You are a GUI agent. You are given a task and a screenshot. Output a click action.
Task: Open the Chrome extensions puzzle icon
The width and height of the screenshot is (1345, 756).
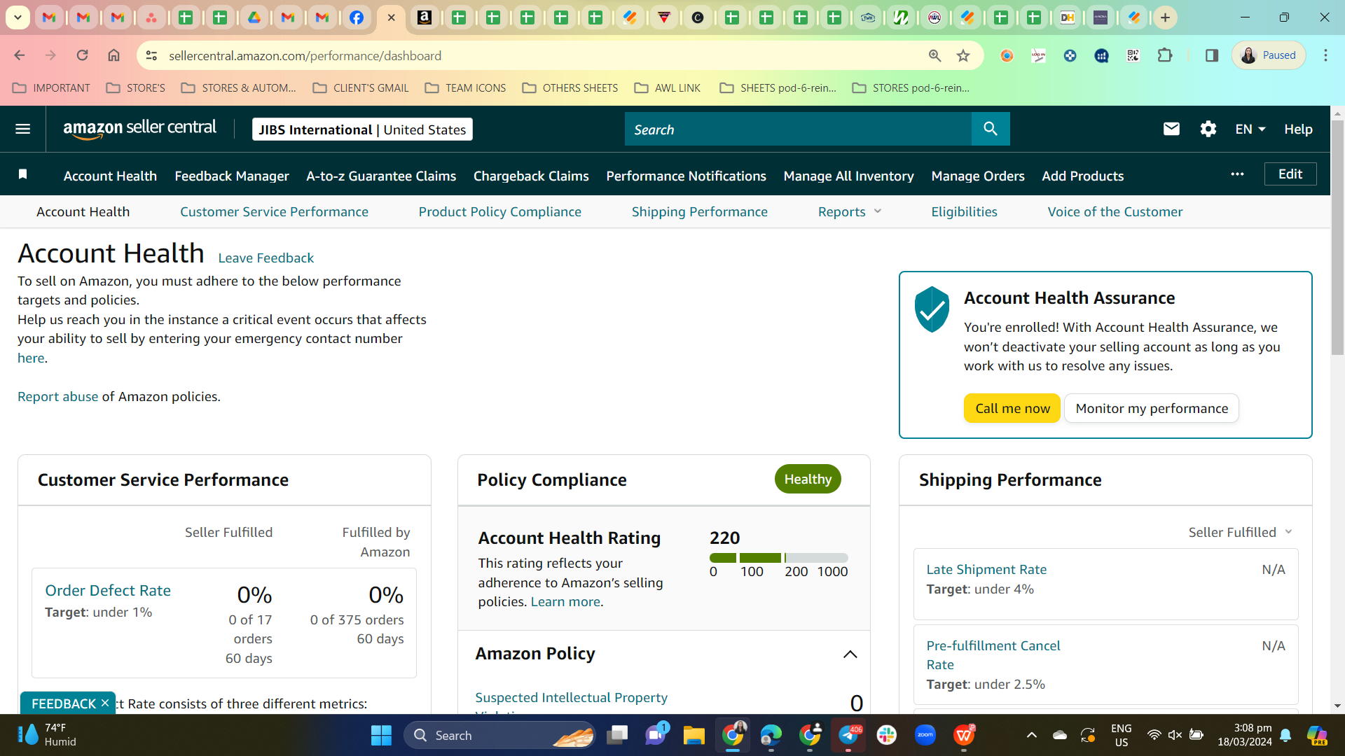pyautogui.click(x=1165, y=55)
